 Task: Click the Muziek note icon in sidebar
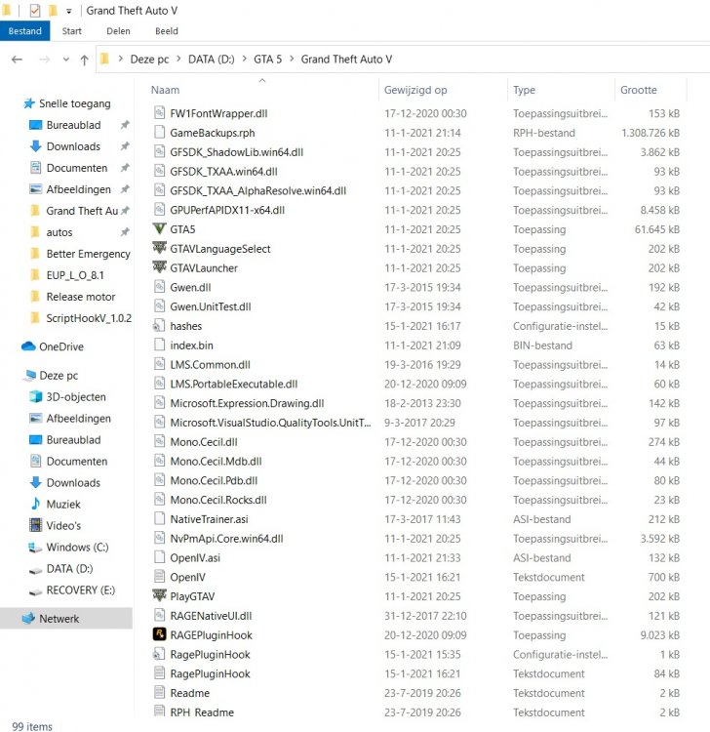[x=35, y=504]
